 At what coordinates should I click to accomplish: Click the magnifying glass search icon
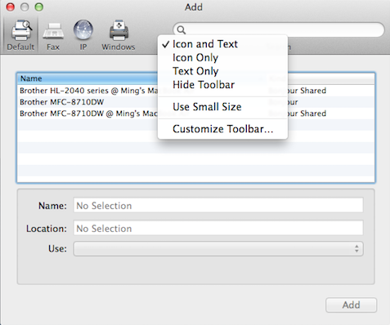click(182, 29)
